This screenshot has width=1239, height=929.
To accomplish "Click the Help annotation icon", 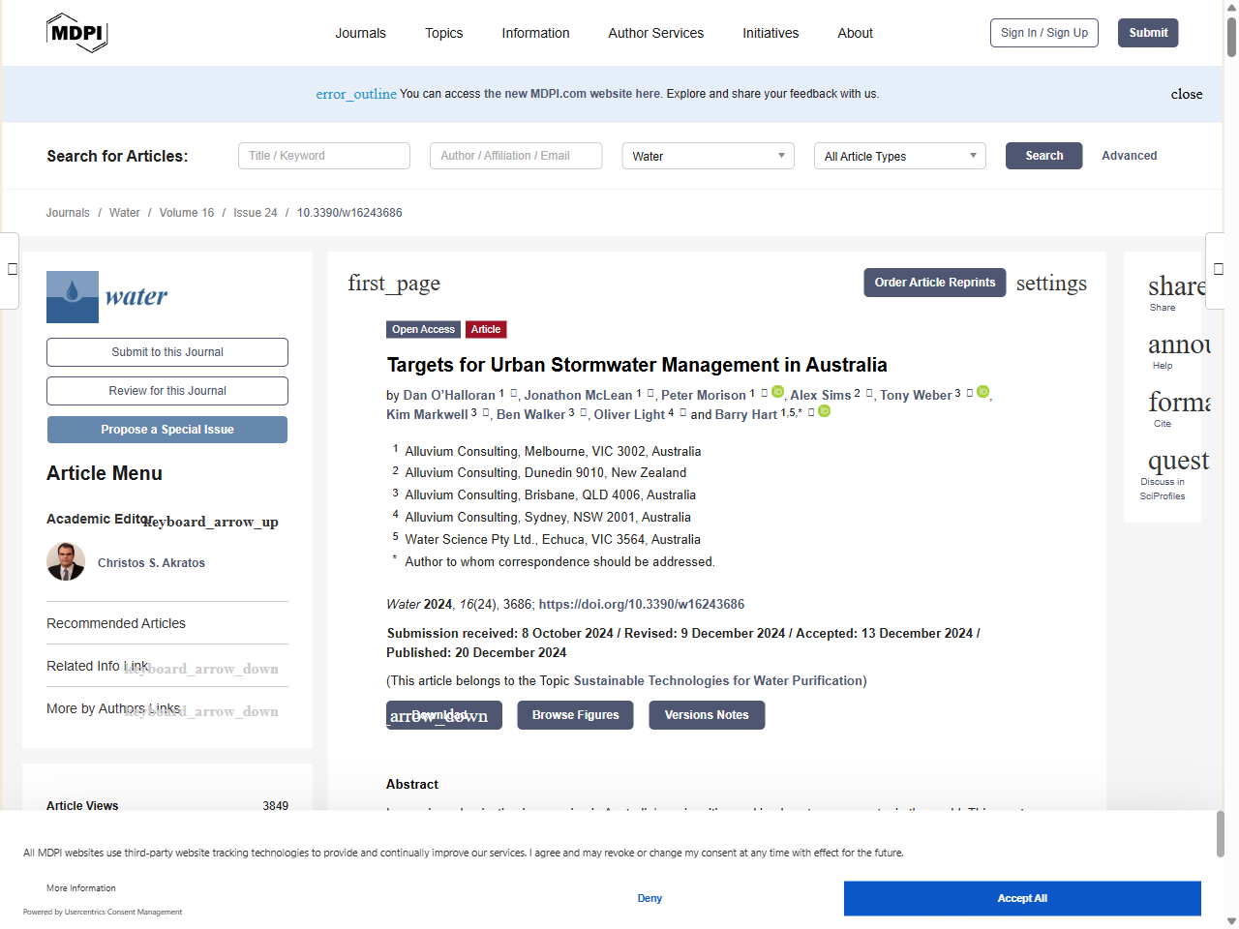I will pyautogui.click(x=1177, y=345).
